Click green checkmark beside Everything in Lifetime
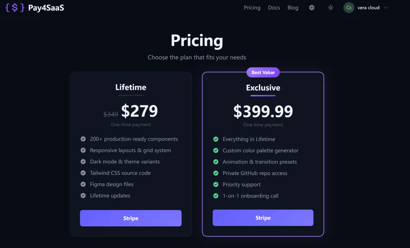410x248 pixels. point(216,139)
